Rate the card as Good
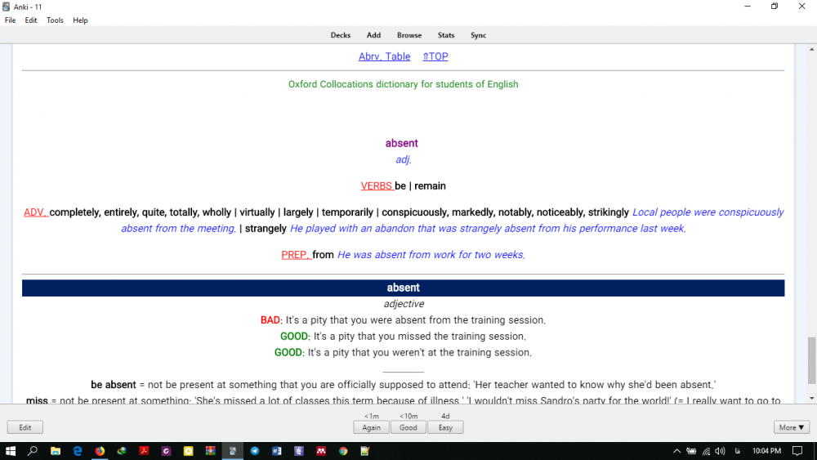The width and height of the screenshot is (817, 460). point(408,427)
